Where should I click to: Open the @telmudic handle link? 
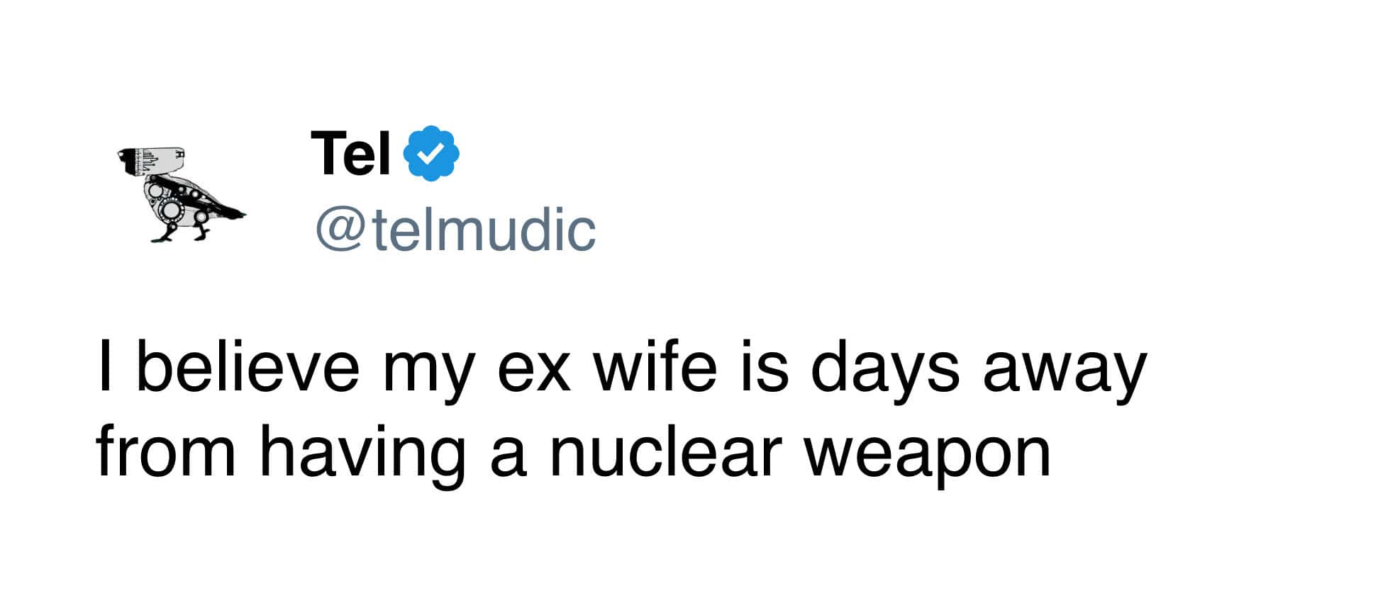(455, 230)
